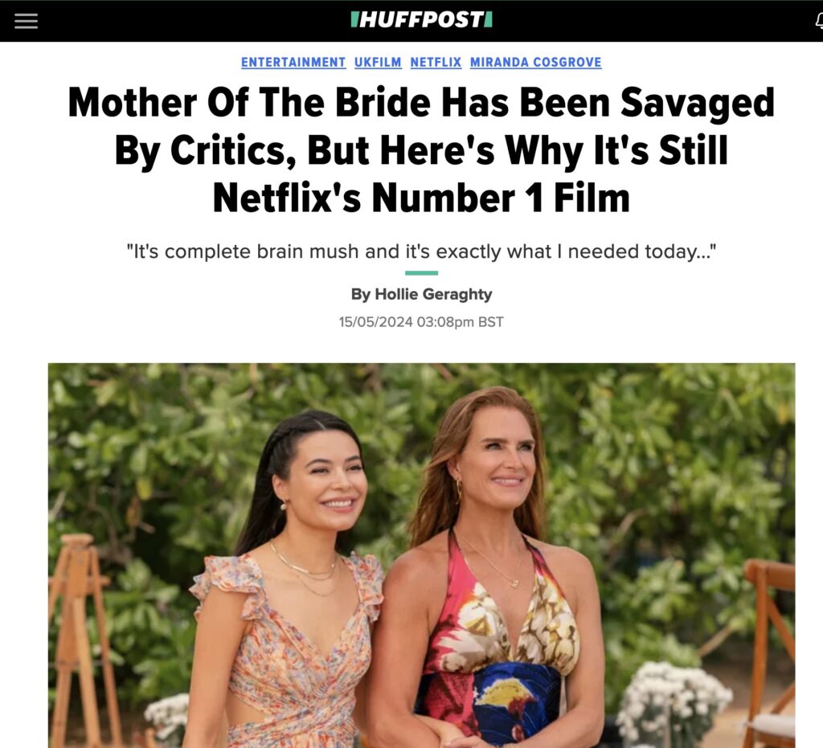Click the wooden folding chair in photo
This screenshot has width=823, height=748.
click(x=771, y=651)
